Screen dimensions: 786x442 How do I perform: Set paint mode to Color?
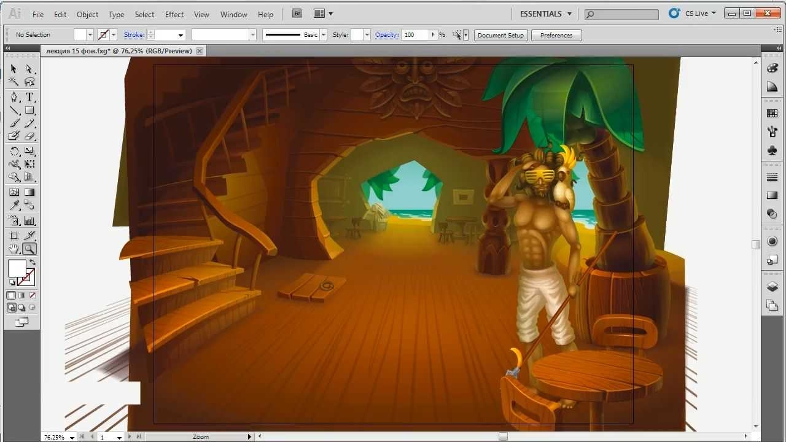click(12, 295)
